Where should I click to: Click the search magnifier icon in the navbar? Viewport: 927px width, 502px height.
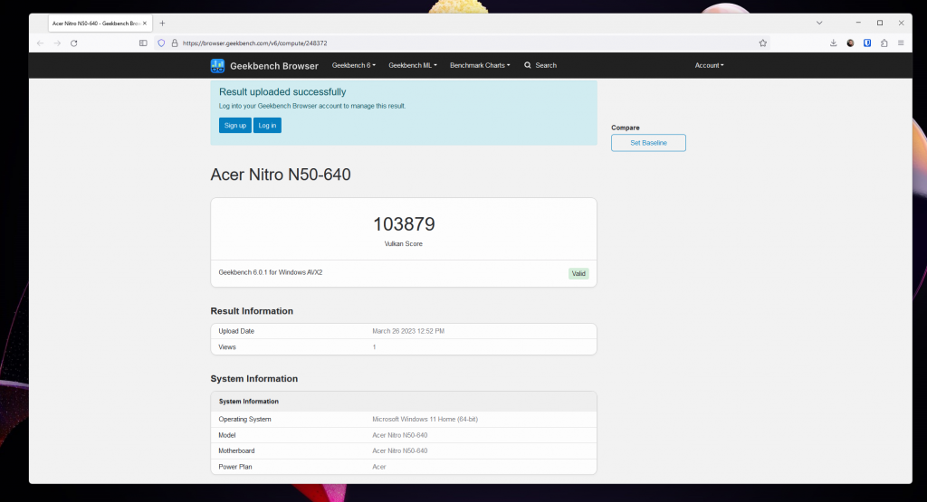(x=528, y=65)
